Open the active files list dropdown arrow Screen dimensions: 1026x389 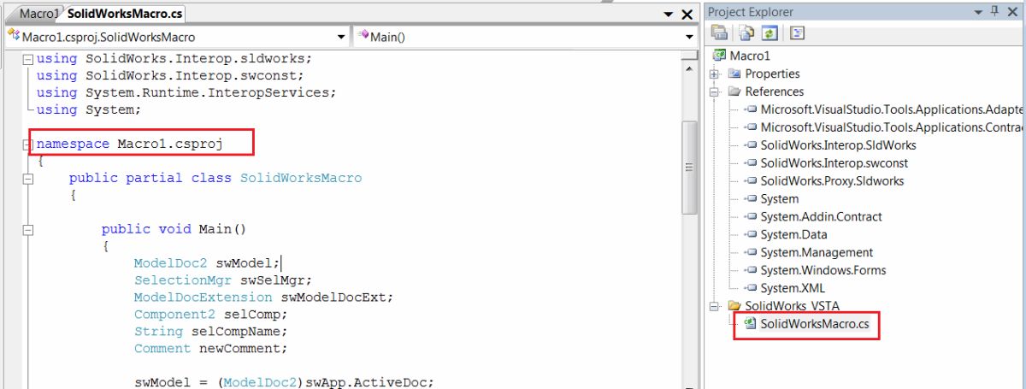pos(669,15)
